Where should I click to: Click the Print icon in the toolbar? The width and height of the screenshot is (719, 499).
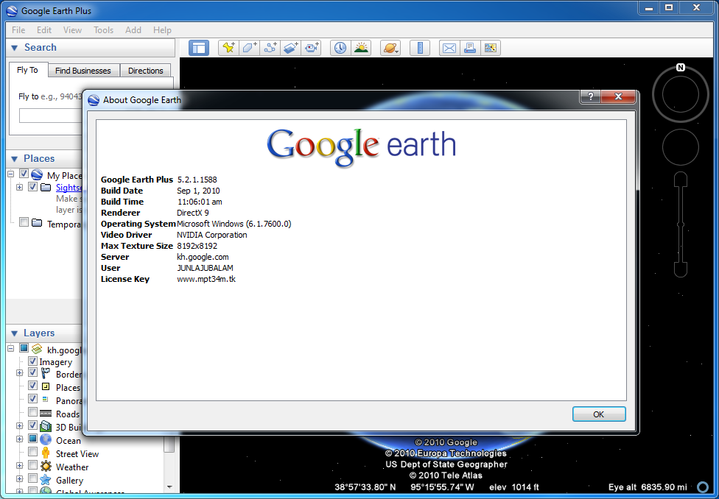[x=470, y=48]
